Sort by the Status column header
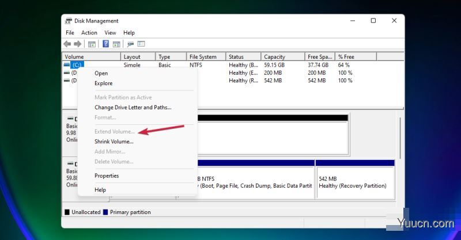 [243, 57]
